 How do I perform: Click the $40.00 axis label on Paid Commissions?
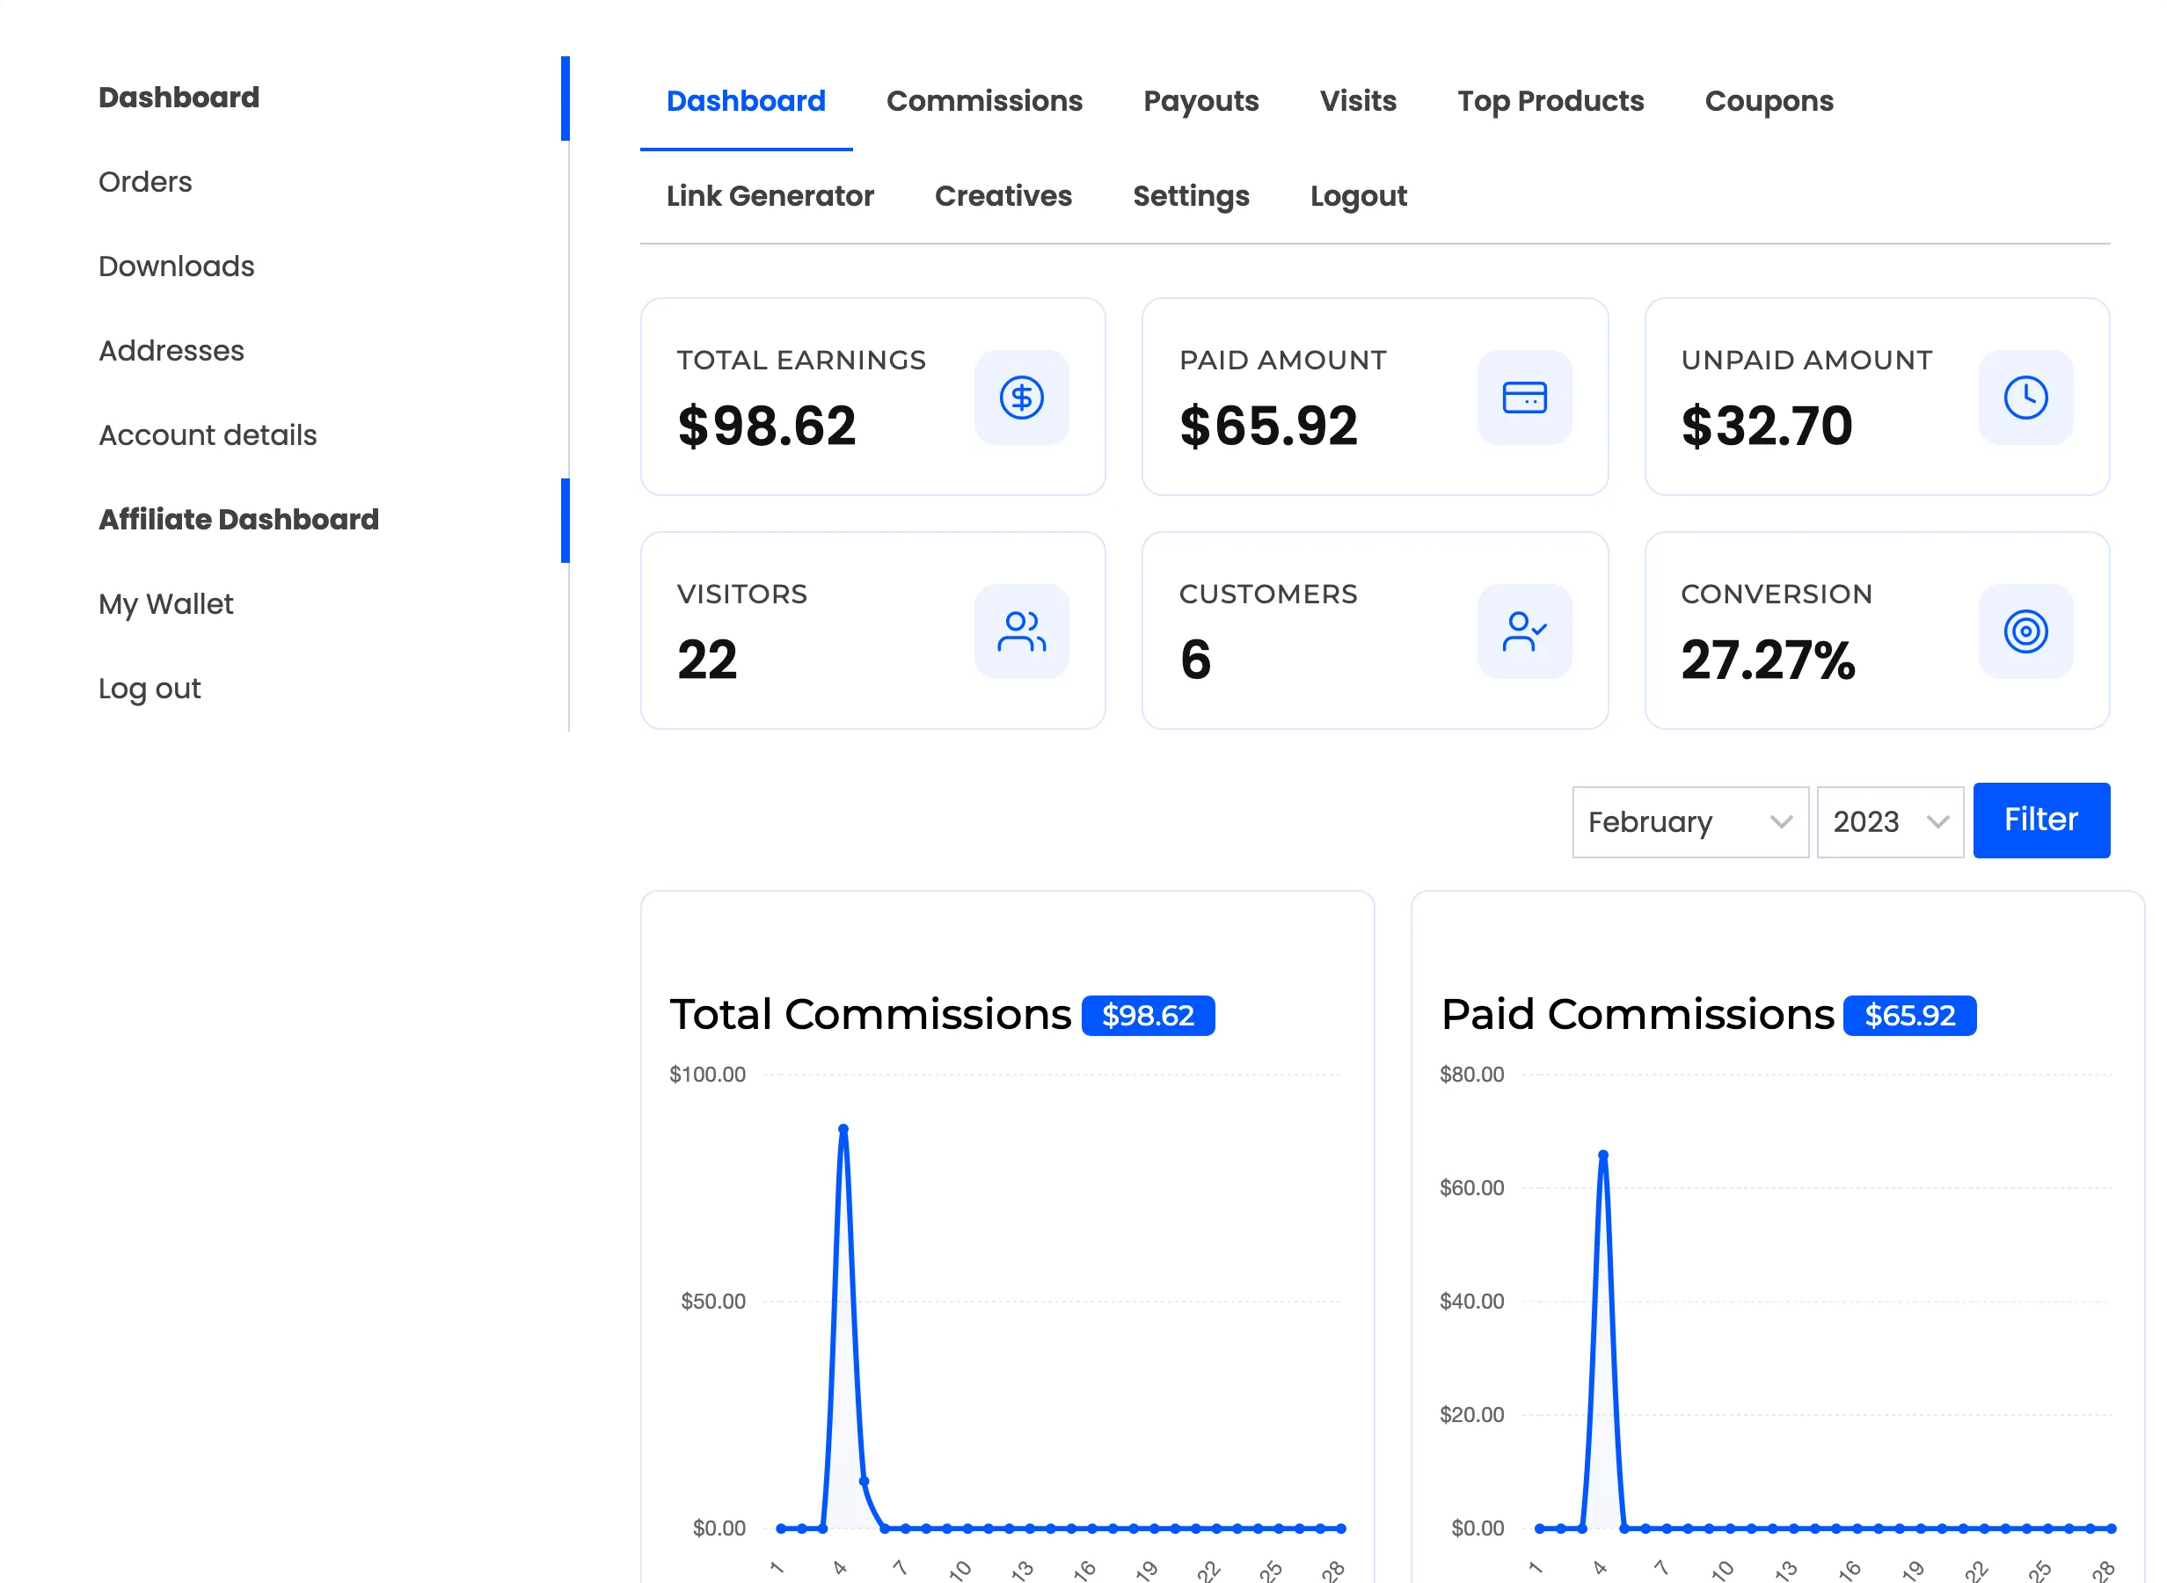click(1471, 1302)
